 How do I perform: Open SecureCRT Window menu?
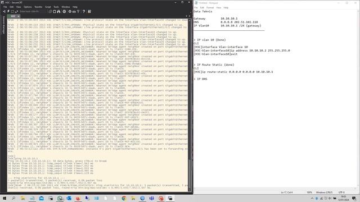point(66,7)
